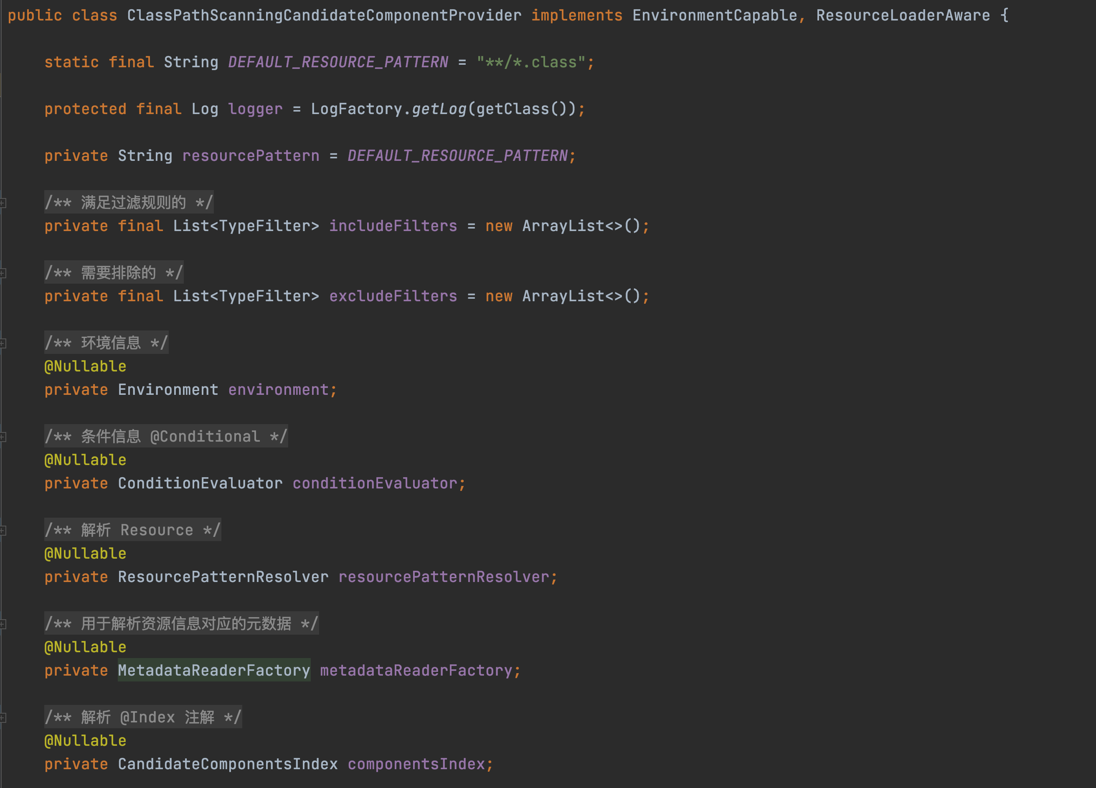This screenshot has width=1096, height=788.
Task: Expand fold marker beside 需要排除的 comment
Action: coord(3,273)
